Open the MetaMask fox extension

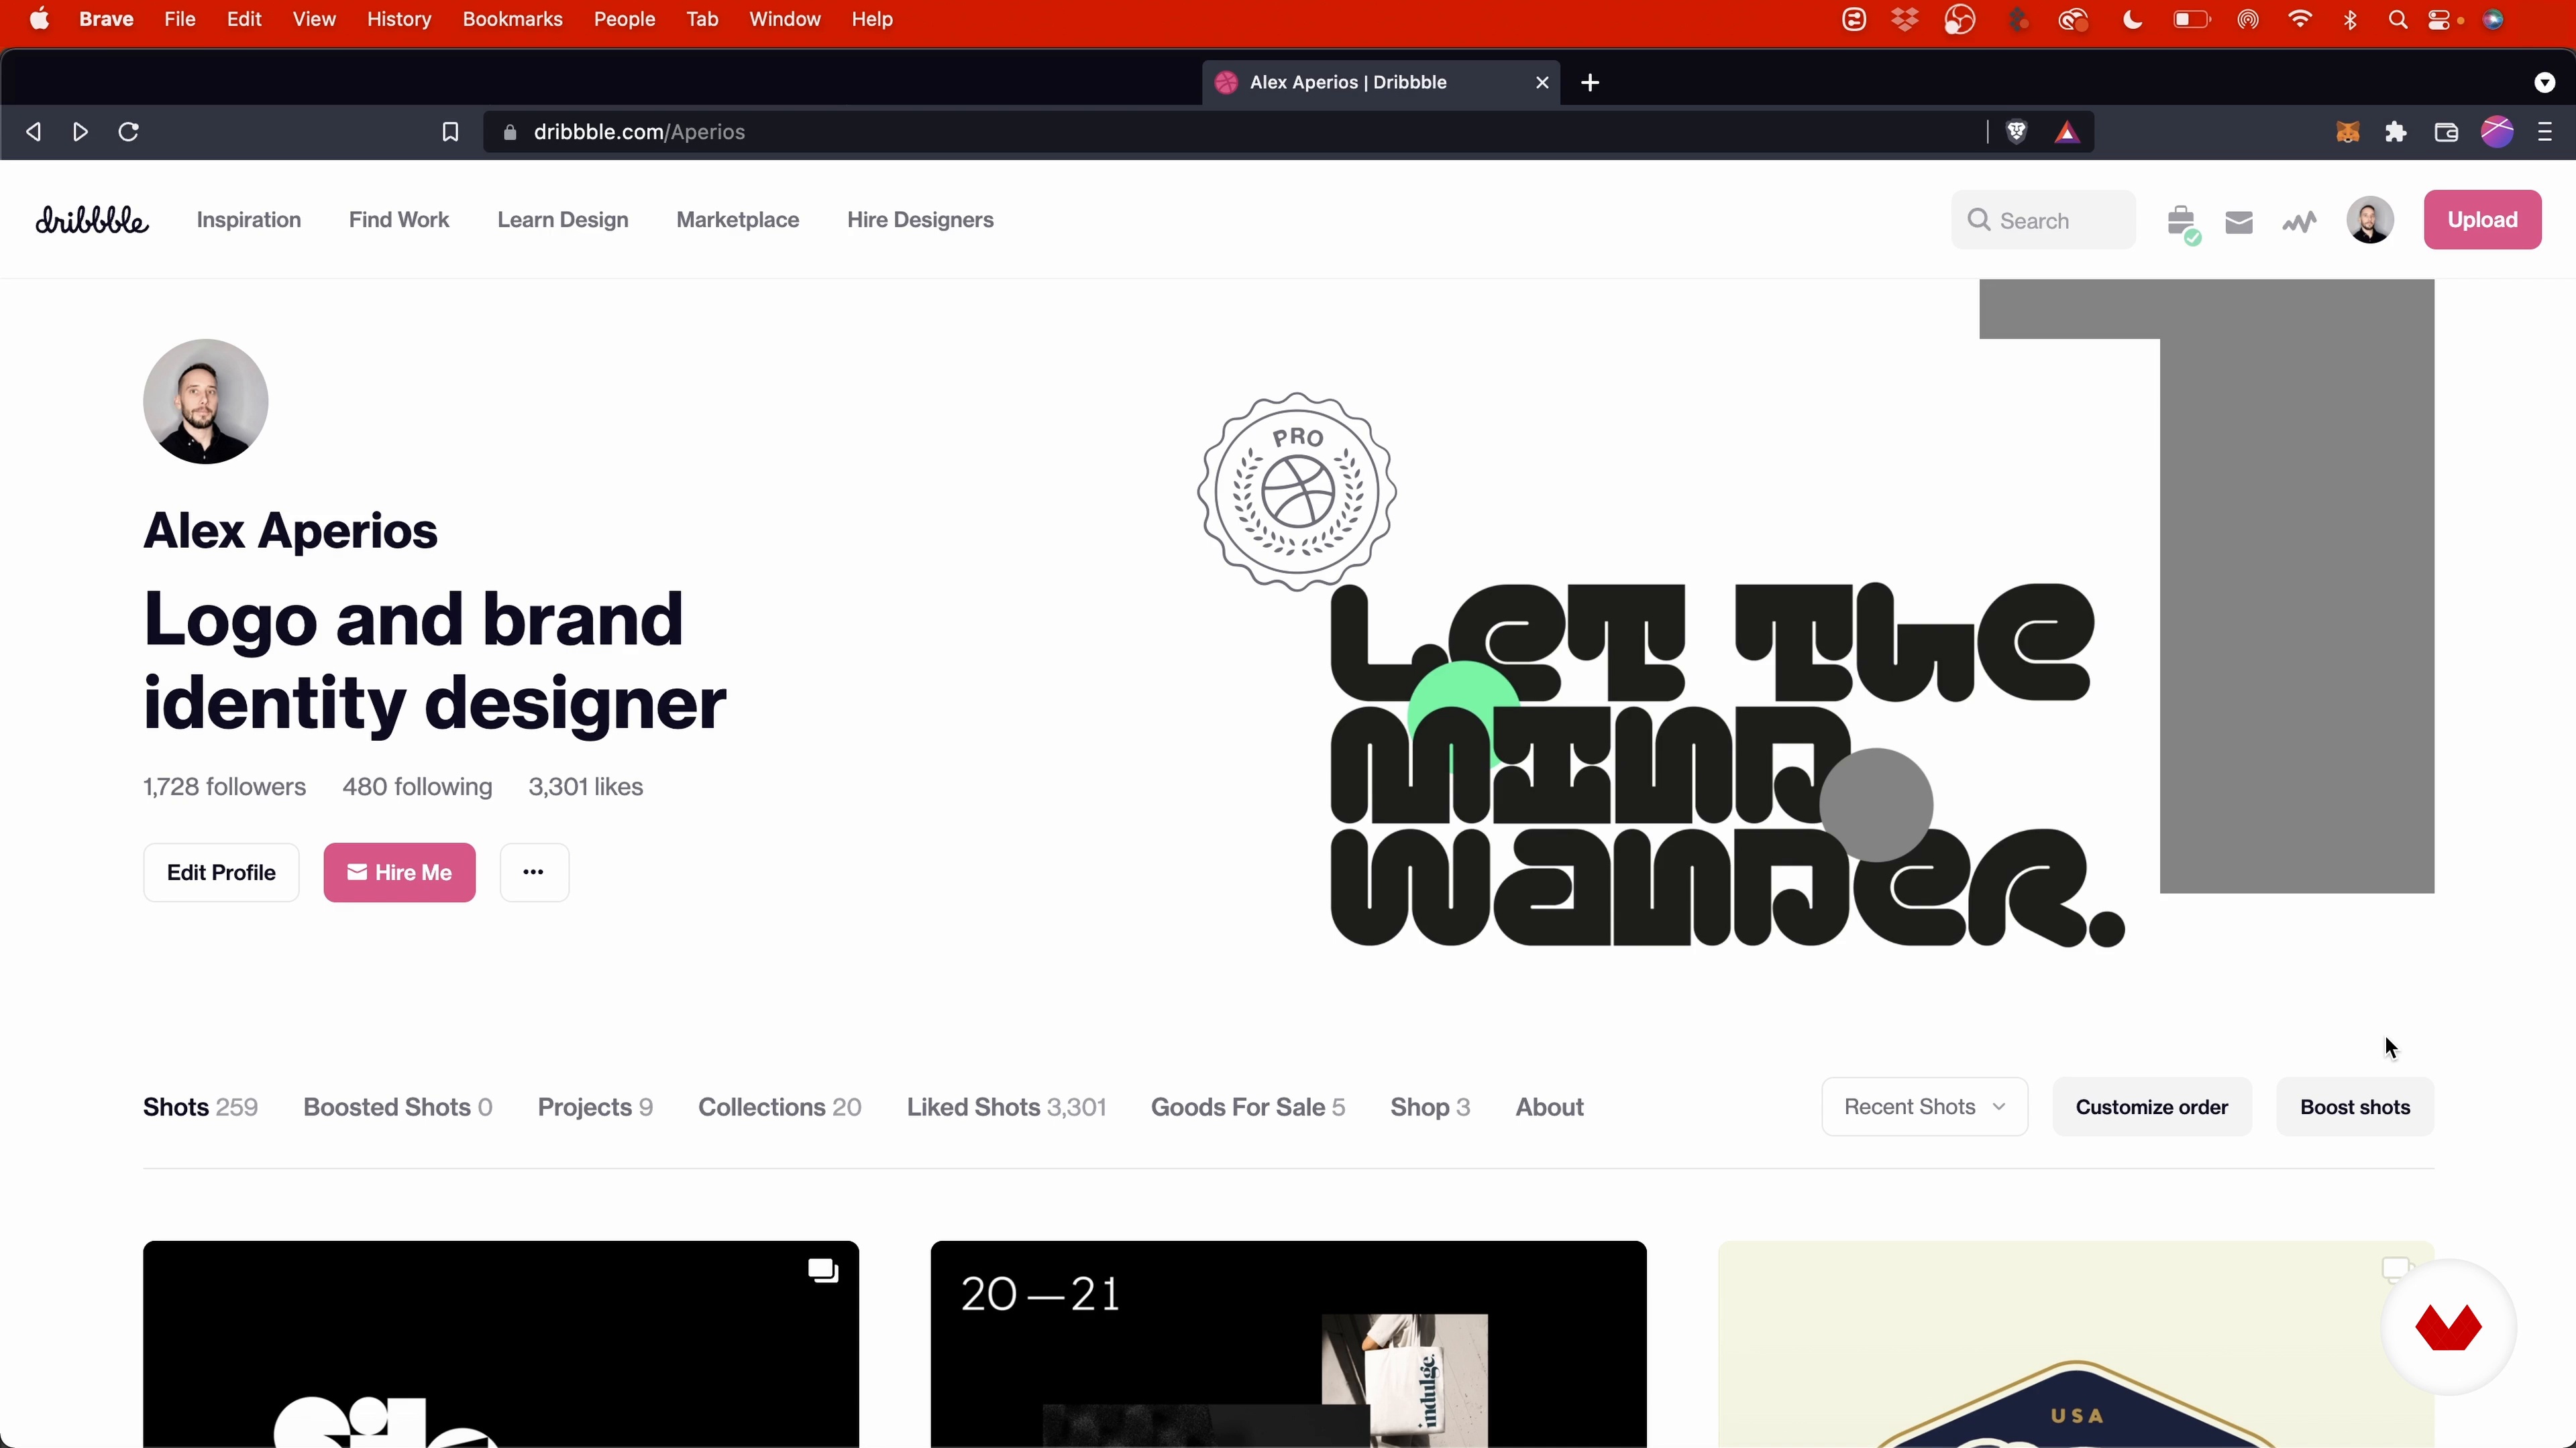point(2347,132)
